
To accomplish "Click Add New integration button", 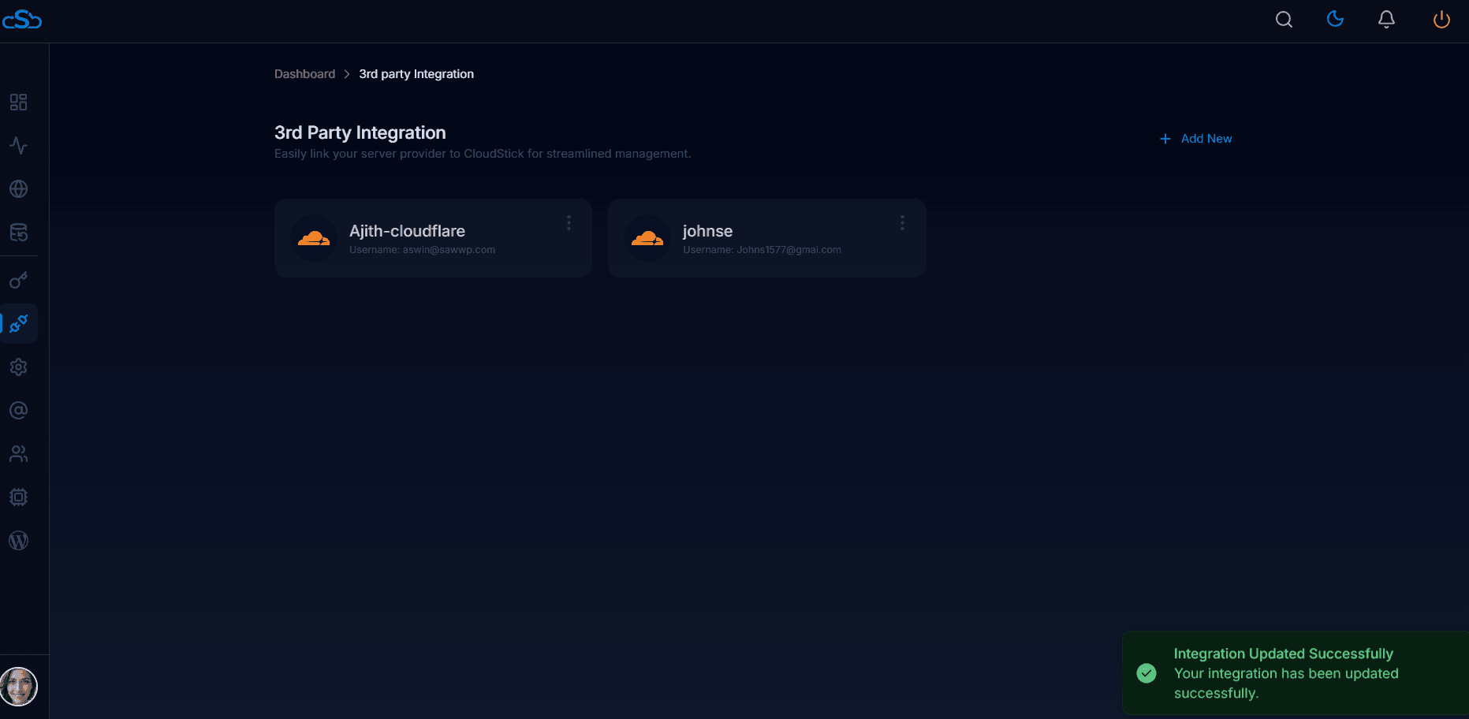I will [1195, 139].
